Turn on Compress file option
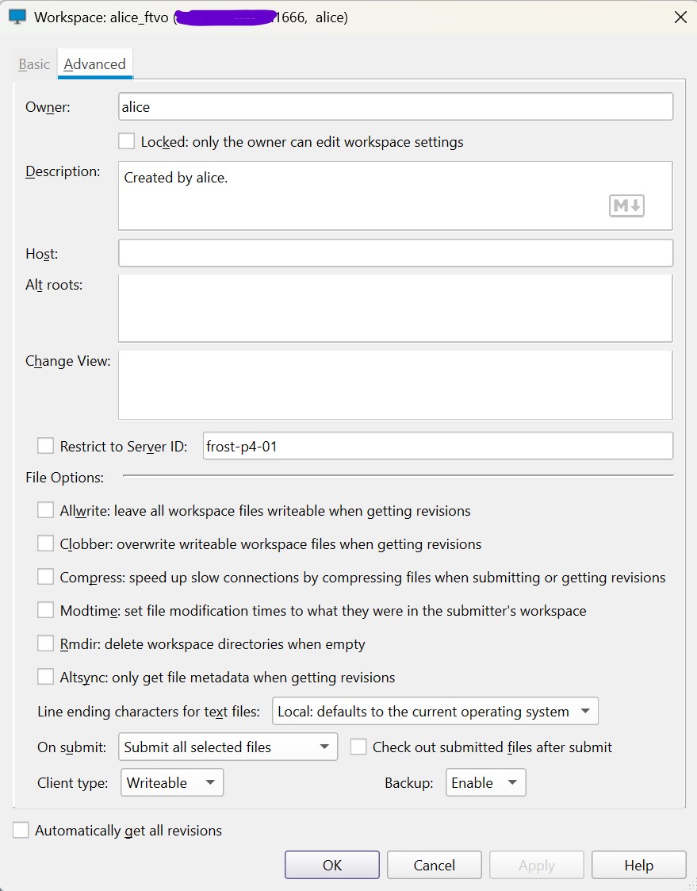This screenshot has height=891, width=697. coord(46,578)
